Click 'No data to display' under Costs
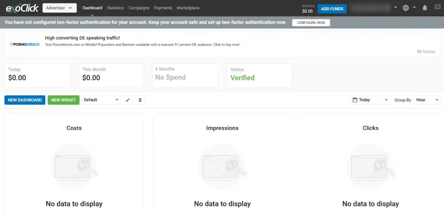 click(74, 203)
